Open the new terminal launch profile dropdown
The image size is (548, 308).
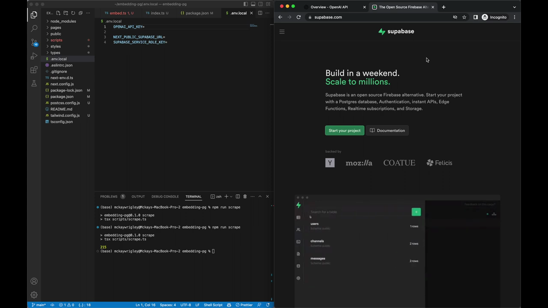coord(231,196)
